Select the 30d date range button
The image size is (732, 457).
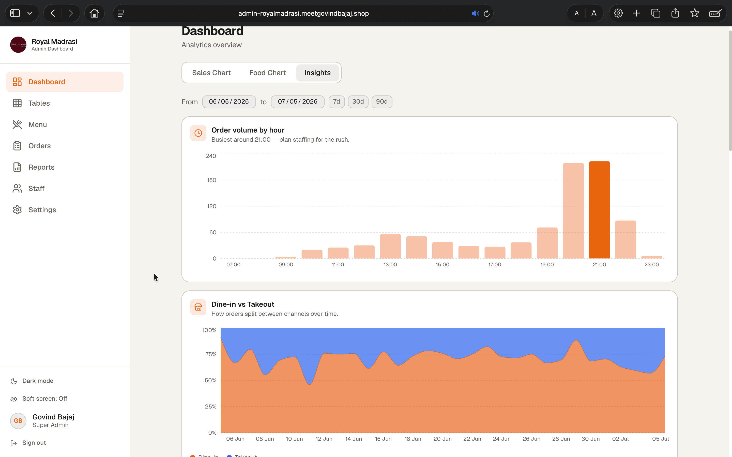358,102
